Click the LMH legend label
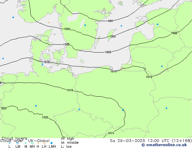 pos(52,146)
